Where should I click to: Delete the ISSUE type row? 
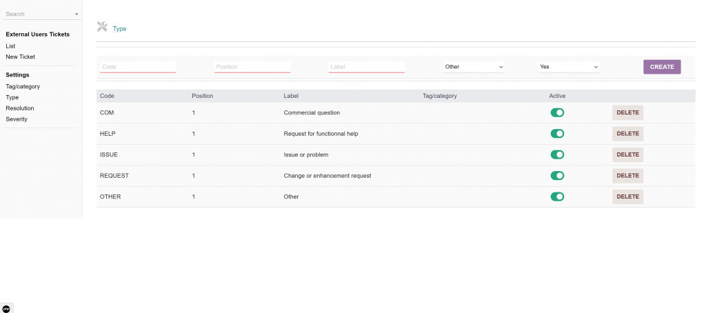[627, 154]
